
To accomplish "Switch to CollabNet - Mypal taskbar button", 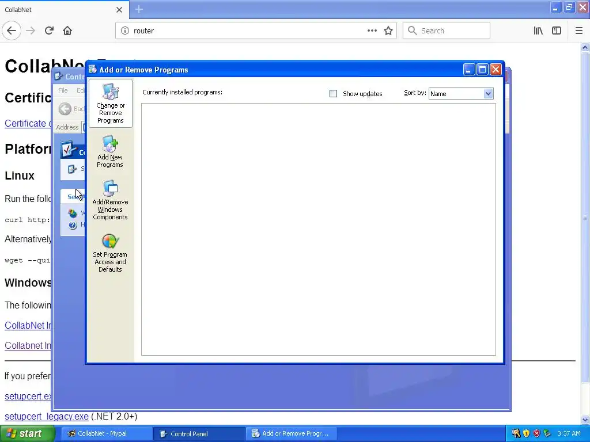I will 107,433.
